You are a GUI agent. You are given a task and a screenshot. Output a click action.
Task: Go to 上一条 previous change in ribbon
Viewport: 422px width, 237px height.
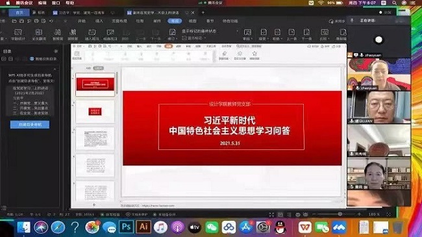[292, 35]
